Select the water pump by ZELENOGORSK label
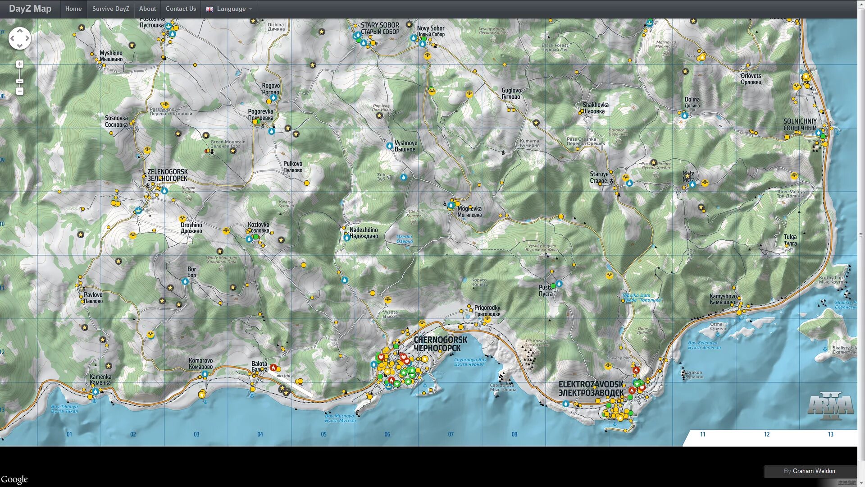Viewport: 865px width, 487px height. click(x=164, y=191)
